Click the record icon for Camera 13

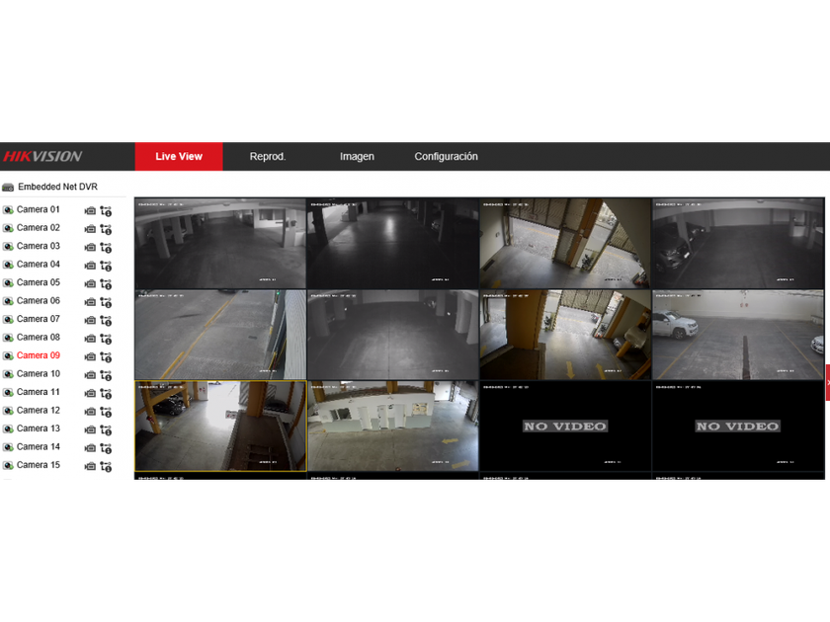pyautogui.click(x=90, y=429)
